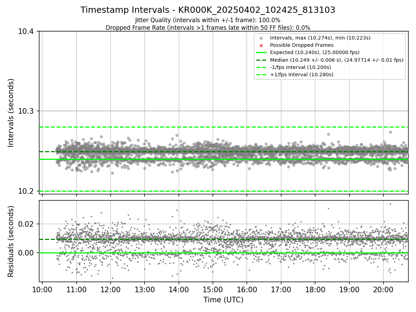Click the 10.4 y-axis tick label
Image resolution: width=416 pixels, height=312 pixels.
(26, 32)
